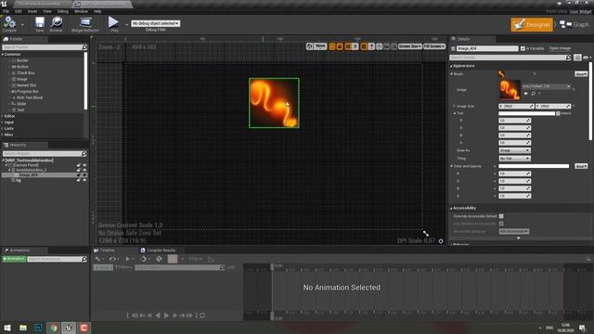Expand the Editor palette category
Screen dimensions: 594x334
click(x=3, y=116)
